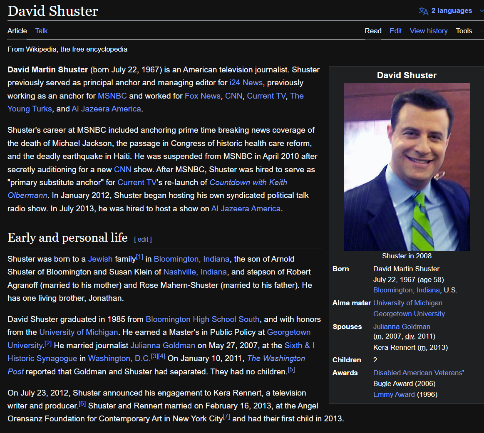
Task: Follow the Nashville, Indiana link
Action: click(195, 272)
